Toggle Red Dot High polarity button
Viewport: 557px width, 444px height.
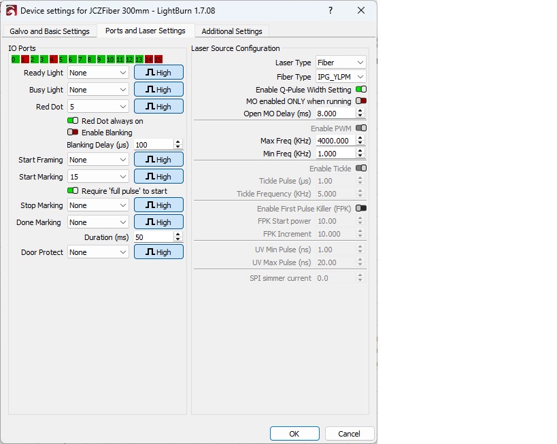158,107
